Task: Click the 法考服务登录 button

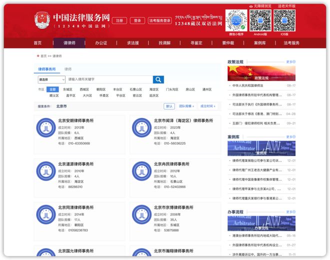Action: point(159,20)
